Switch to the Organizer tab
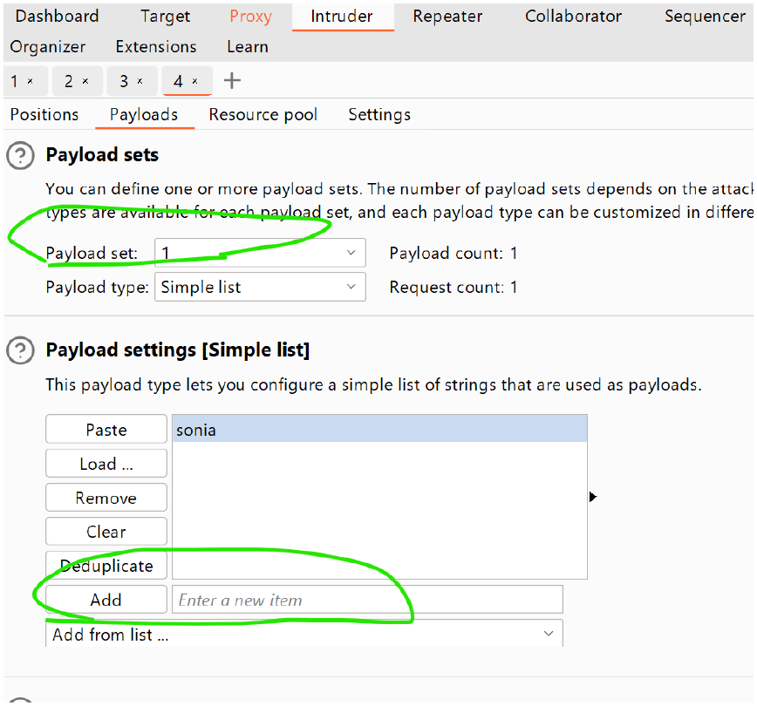The image size is (757, 706). (x=48, y=47)
